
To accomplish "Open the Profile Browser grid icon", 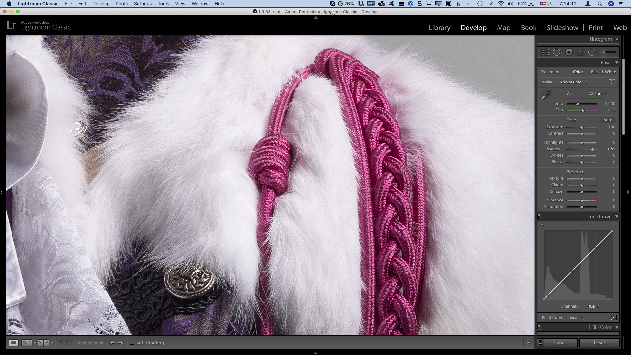I will tap(612, 82).
